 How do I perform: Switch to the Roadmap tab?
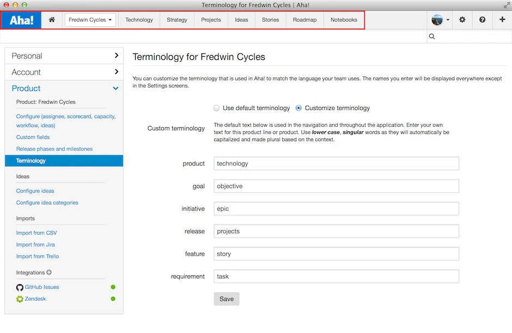304,20
